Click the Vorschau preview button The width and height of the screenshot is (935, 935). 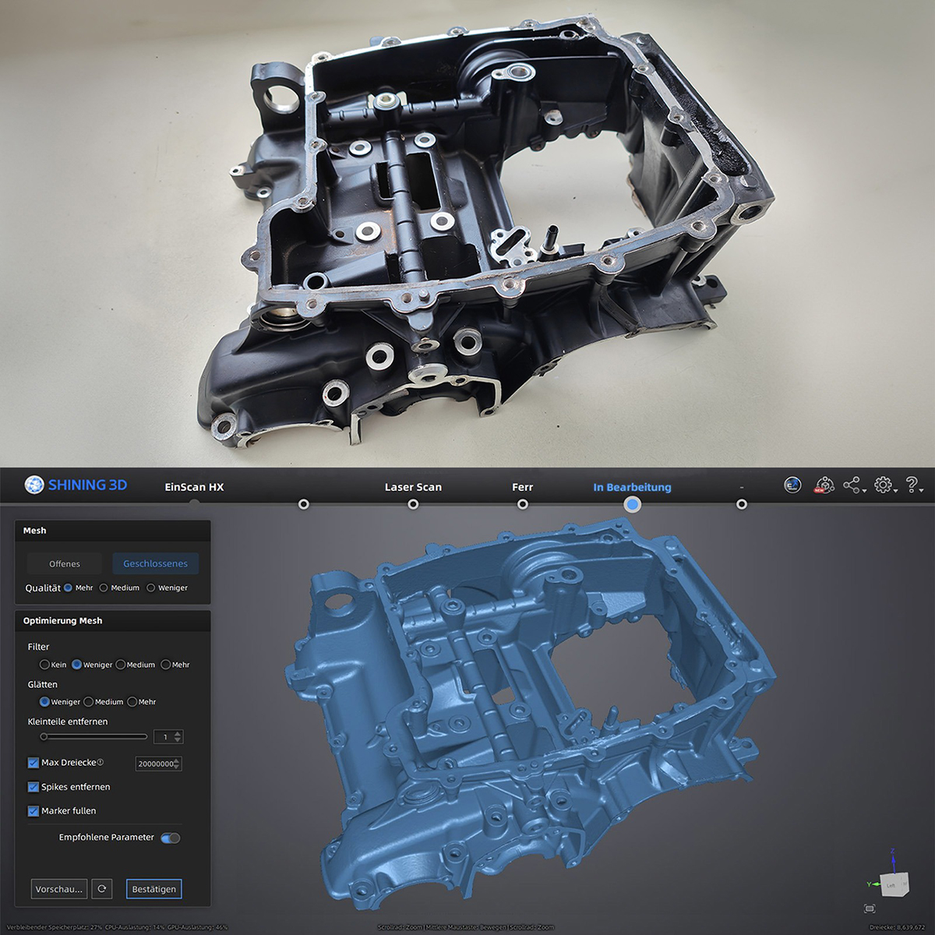(59, 889)
